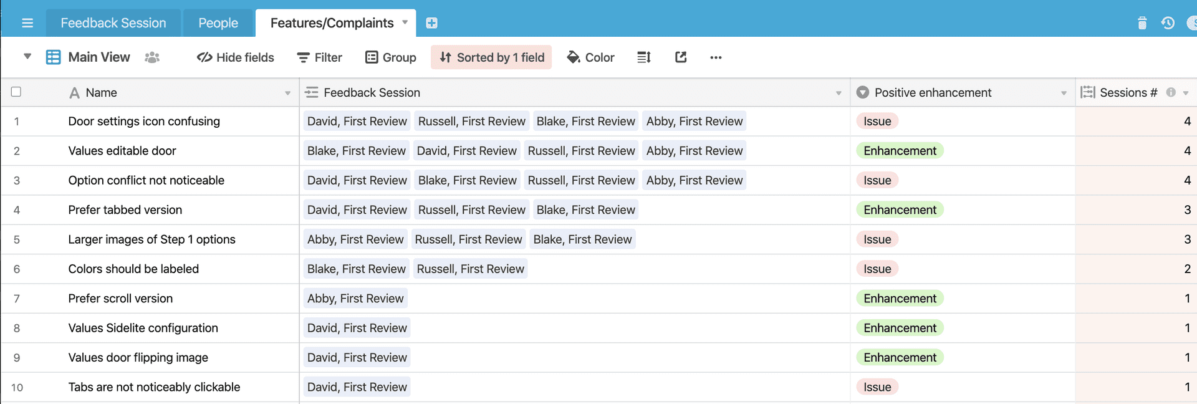Open the Sorted by 1 field button
This screenshot has height=404, width=1197.
point(491,57)
